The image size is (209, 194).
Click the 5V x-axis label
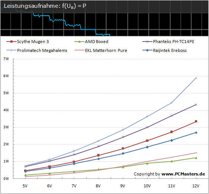click(x=25, y=186)
